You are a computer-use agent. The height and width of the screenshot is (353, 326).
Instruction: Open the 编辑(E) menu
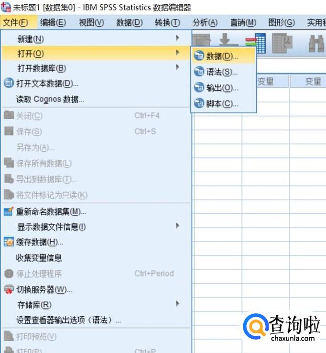coord(53,22)
